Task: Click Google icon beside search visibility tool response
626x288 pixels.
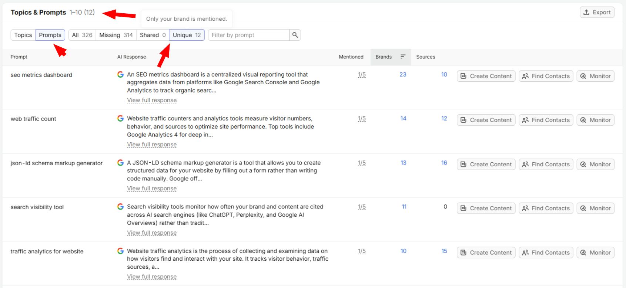Action: (x=120, y=207)
